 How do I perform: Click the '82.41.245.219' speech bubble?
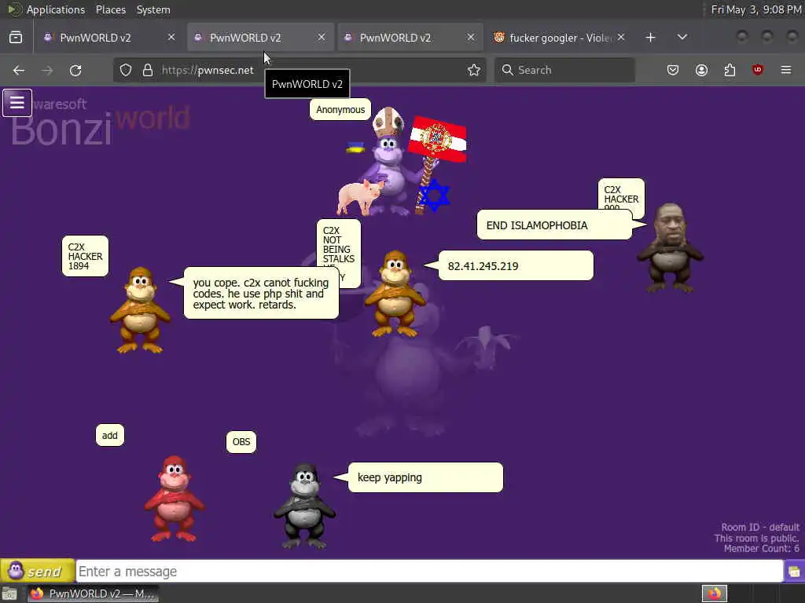point(516,265)
